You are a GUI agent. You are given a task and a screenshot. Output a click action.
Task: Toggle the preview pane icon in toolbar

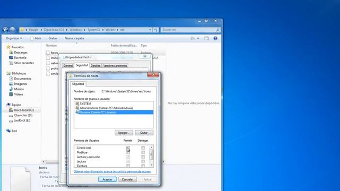pyautogui.click(x=206, y=38)
